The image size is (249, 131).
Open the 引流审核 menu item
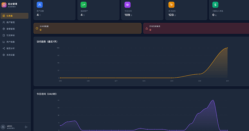point(14,35)
